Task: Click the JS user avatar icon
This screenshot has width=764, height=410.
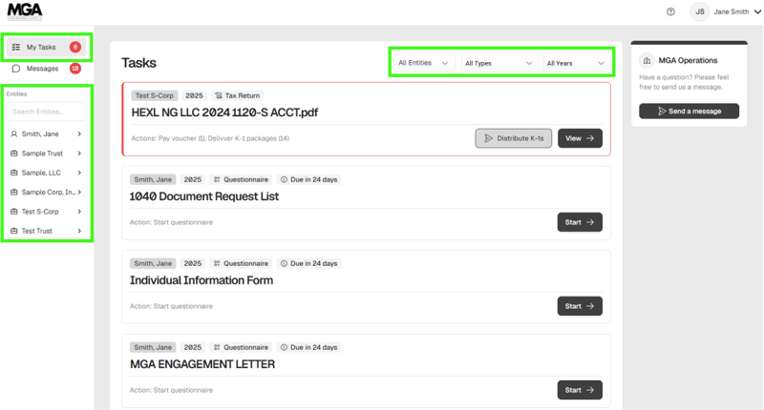Action: coord(700,11)
